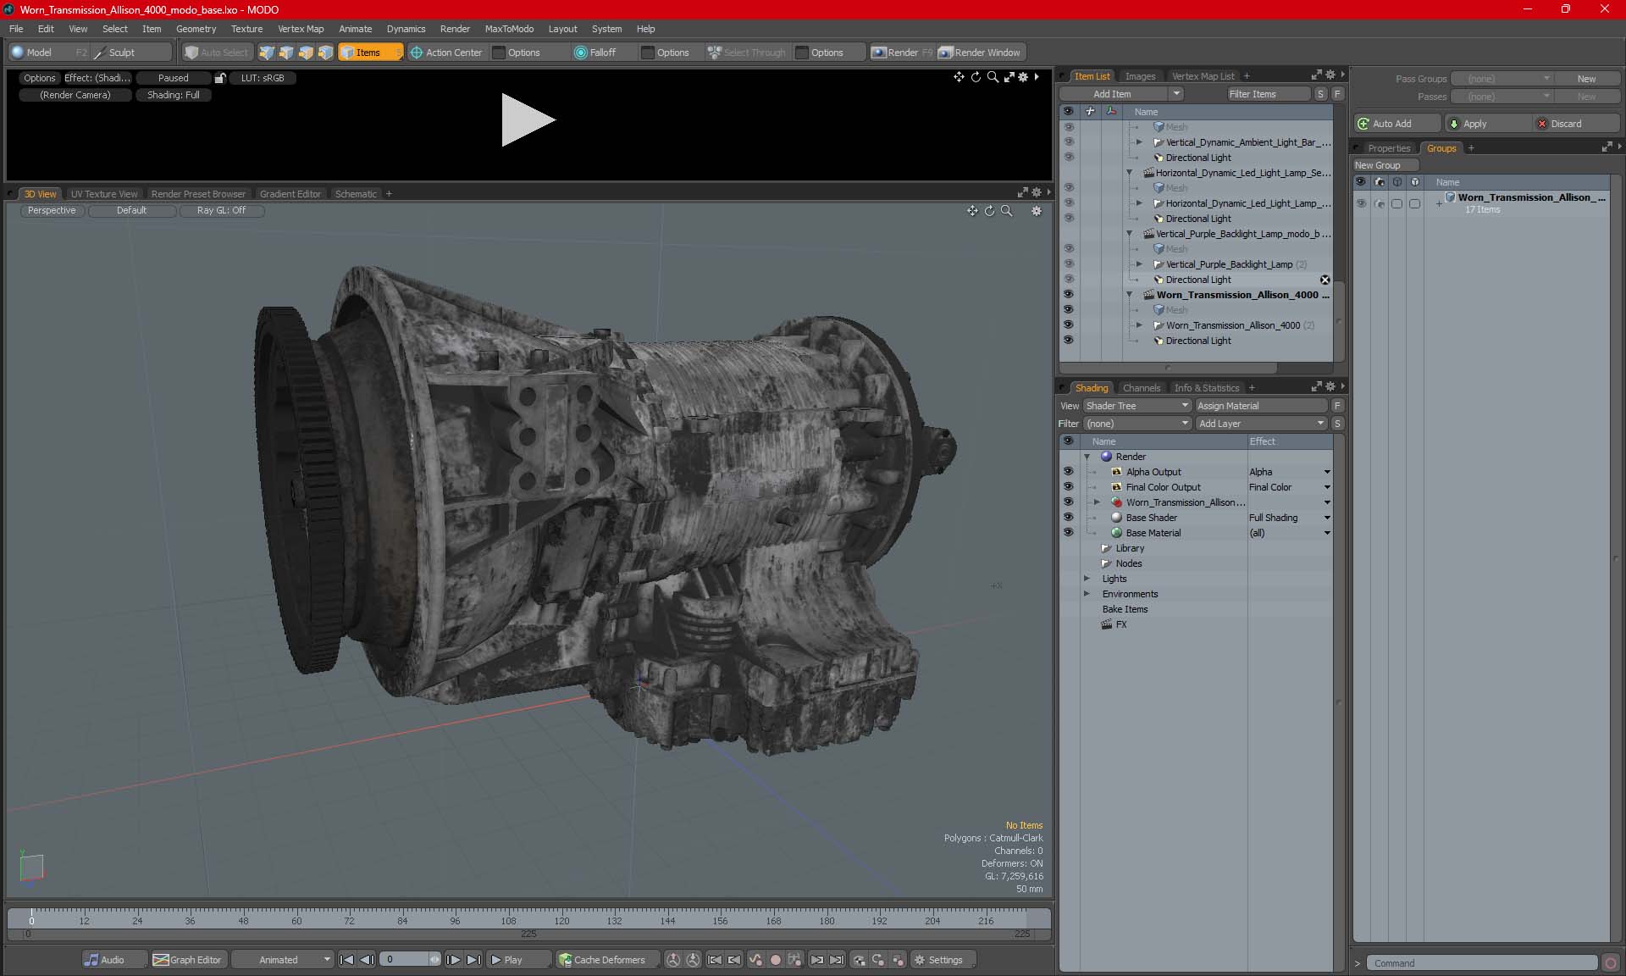
Task: Click New Group button
Action: pos(1385,165)
